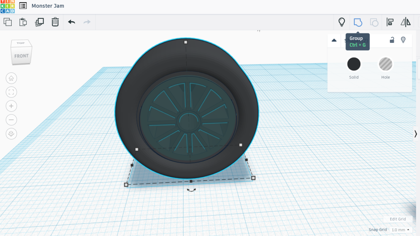
Task: Activate the Mirror tool
Action: coord(406,22)
